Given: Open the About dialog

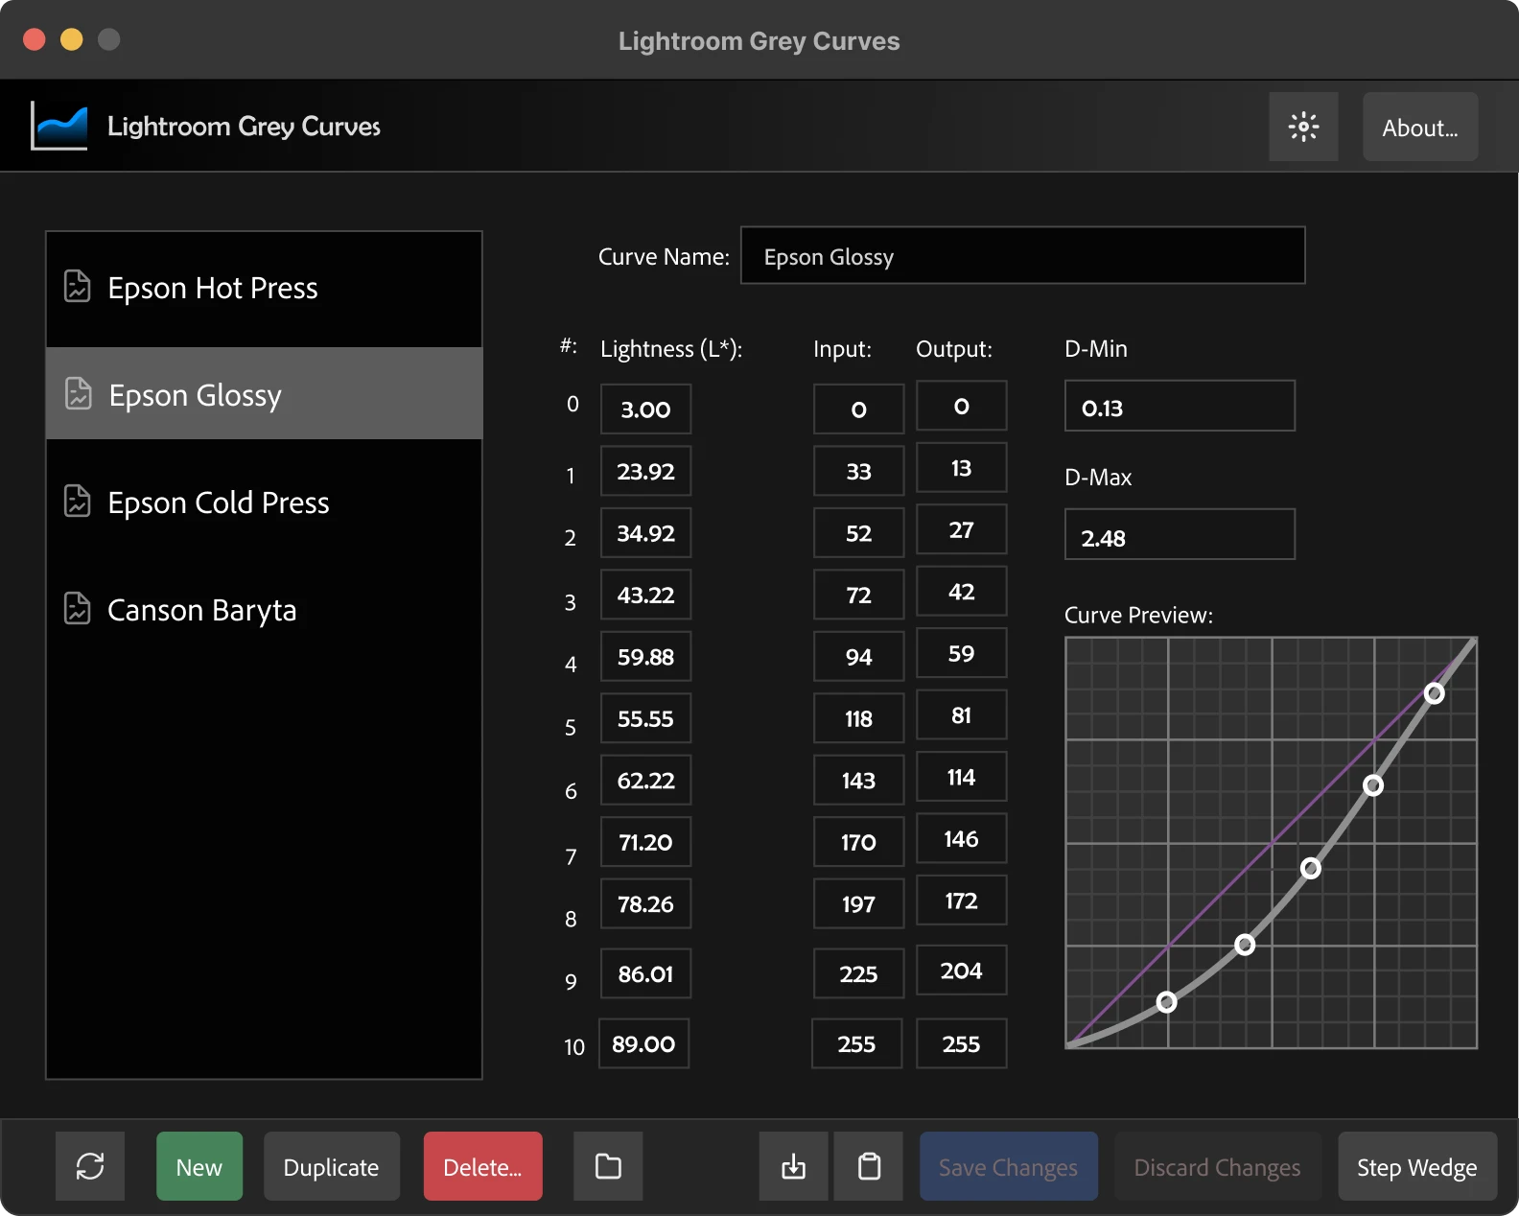Looking at the screenshot, I should pyautogui.click(x=1420, y=127).
